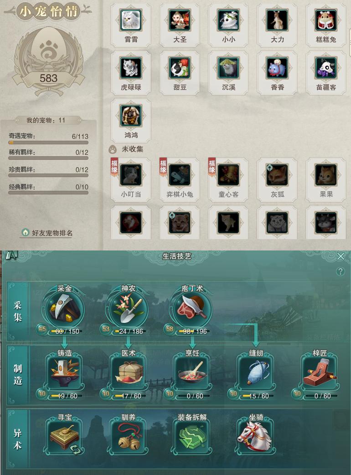
Task: Switch to the 制造 category tab
Action: (x=18, y=374)
